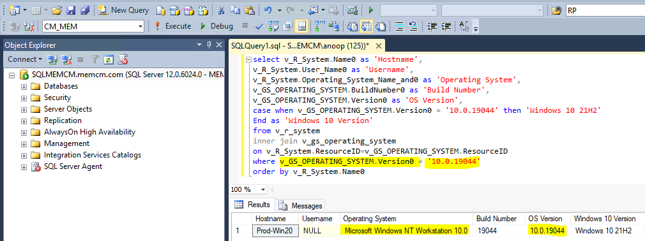Viewport: 645px width, 241px height.
Task: Collapse the SQLMEMCM.memcm.com server node
Action: pos(11,75)
